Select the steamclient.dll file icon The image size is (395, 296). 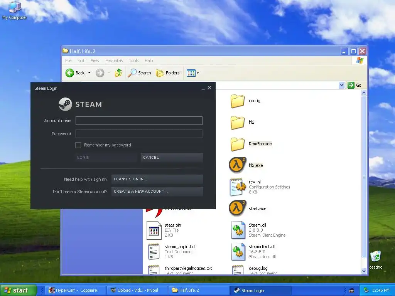click(x=238, y=252)
